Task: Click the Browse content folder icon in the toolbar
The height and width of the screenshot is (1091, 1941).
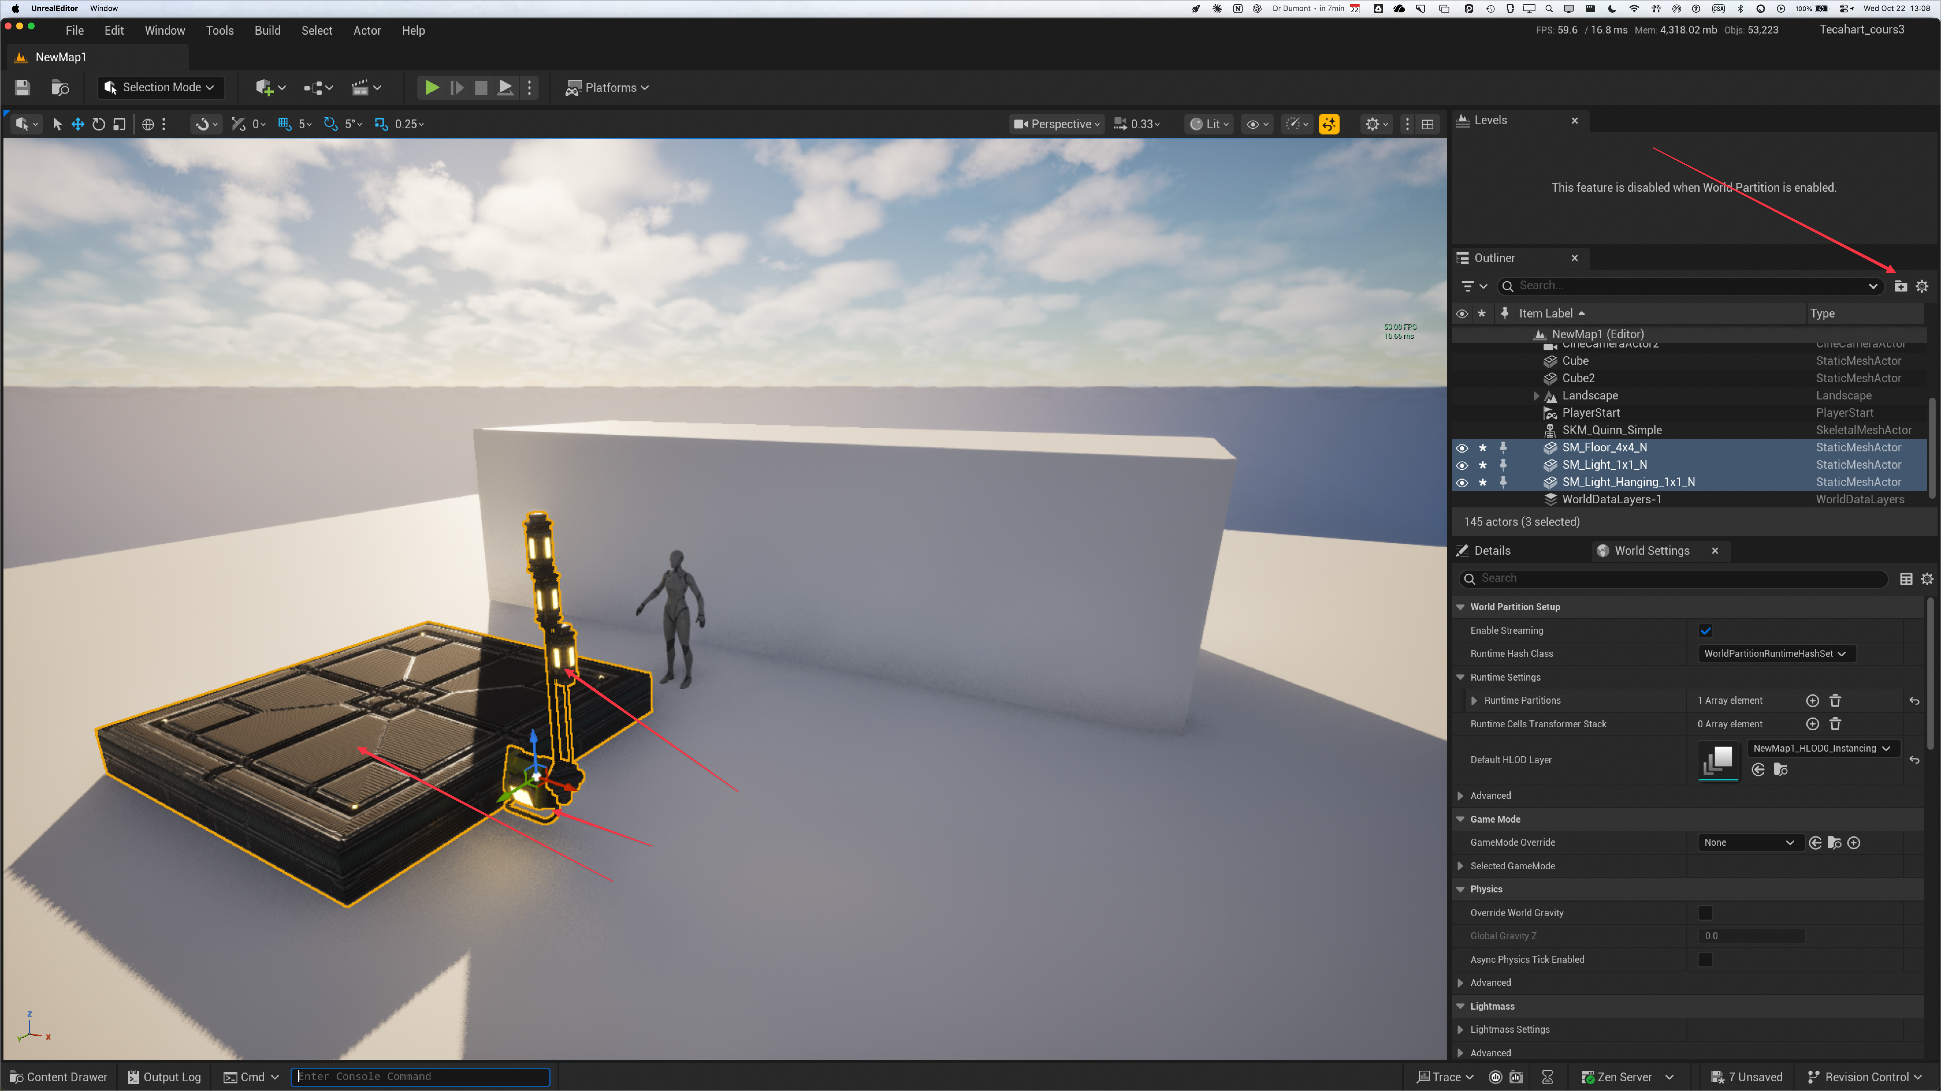Action: 60,87
